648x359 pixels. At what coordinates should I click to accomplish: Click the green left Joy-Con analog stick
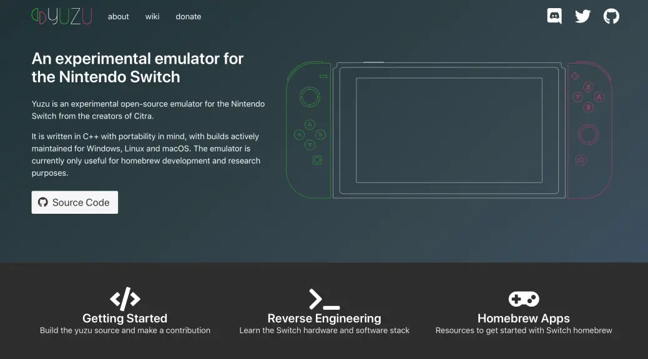[310, 97]
